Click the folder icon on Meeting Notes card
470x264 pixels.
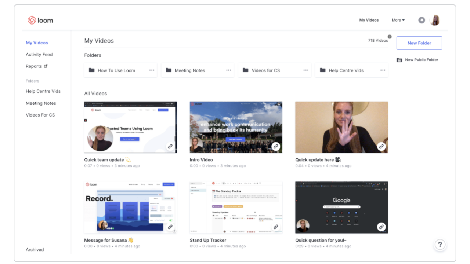169,70
